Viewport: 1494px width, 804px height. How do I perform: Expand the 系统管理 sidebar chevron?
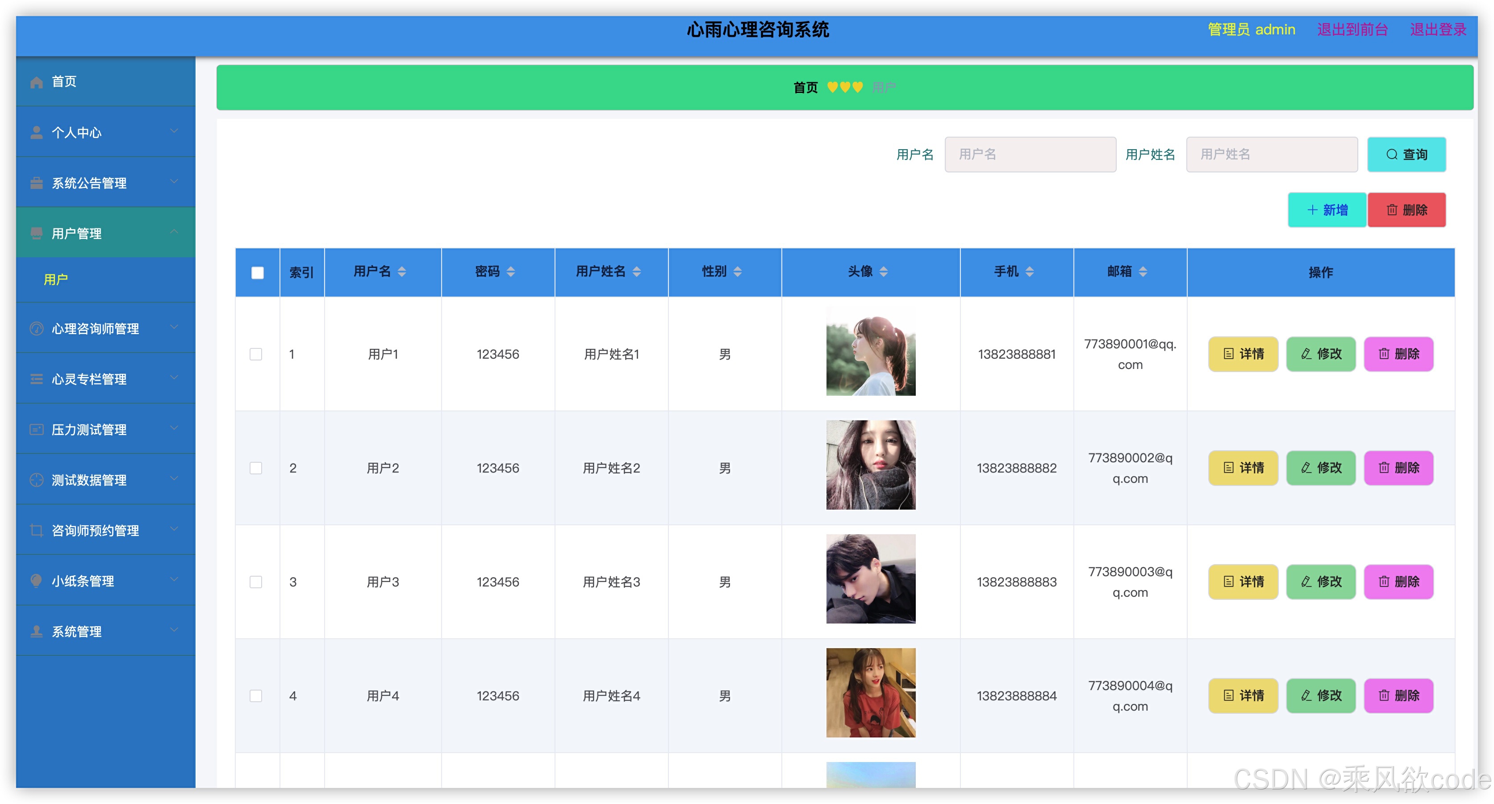(174, 631)
